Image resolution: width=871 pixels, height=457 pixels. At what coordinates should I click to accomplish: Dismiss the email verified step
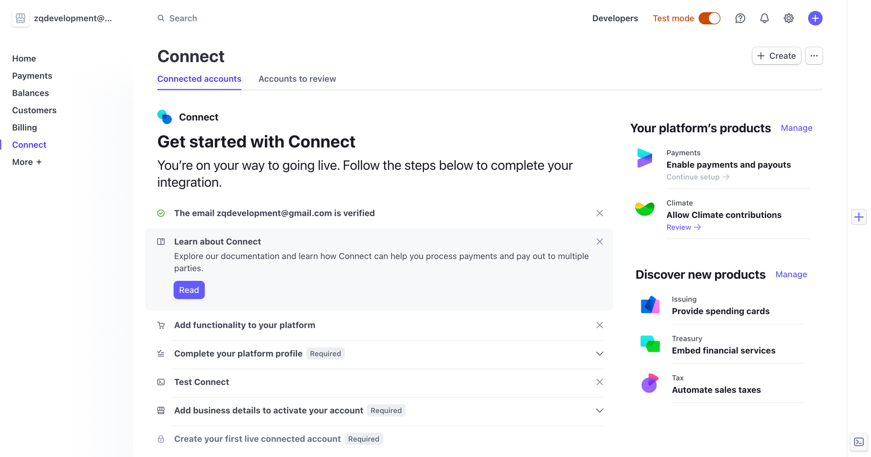coord(600,213)
